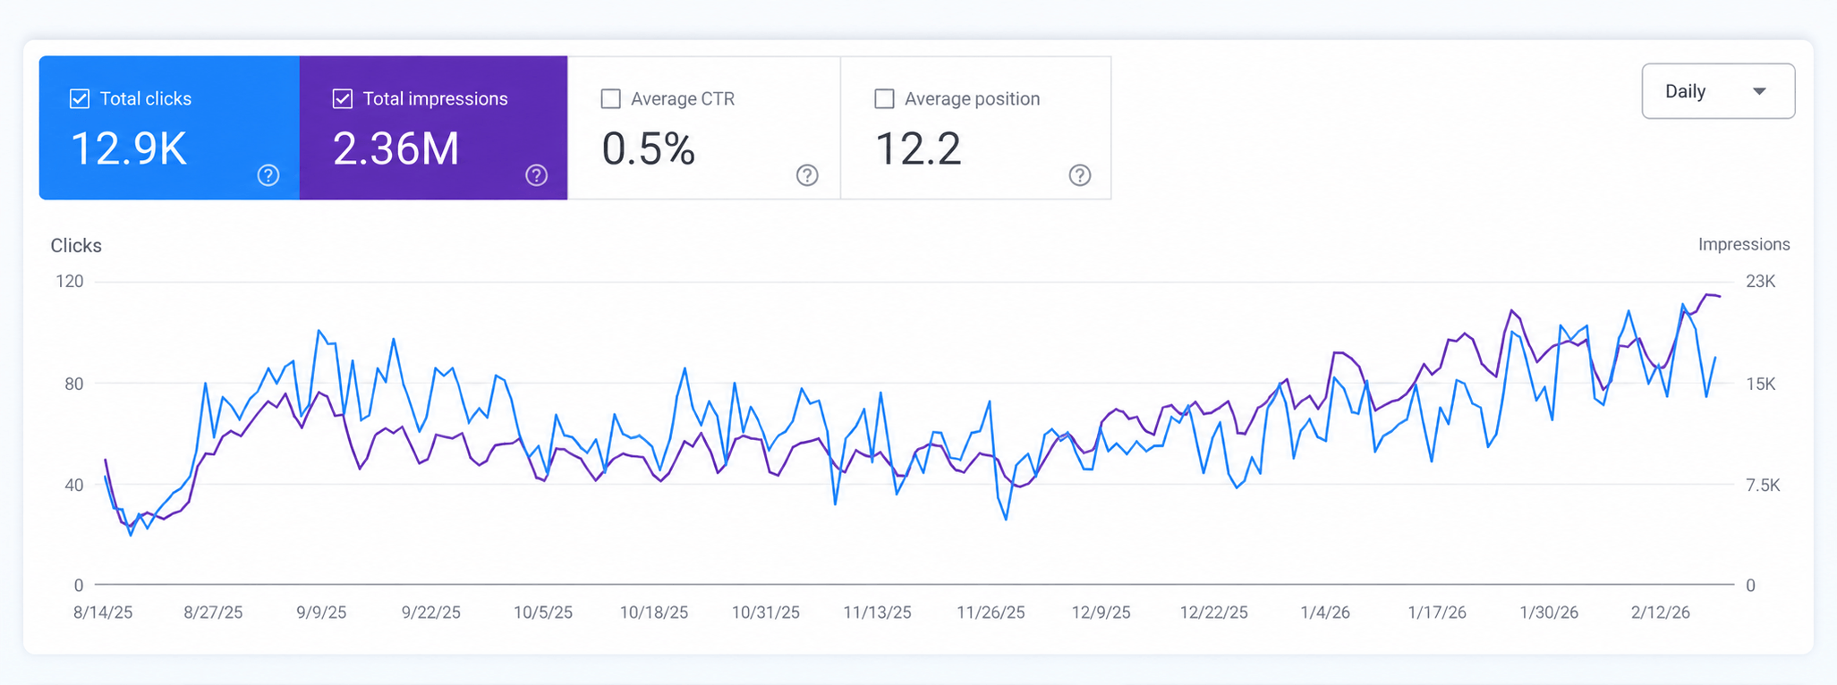The height and width of the screenshot is (685, 1837).
Task: Click the Clicks axis title
Action: coord(76,246)
